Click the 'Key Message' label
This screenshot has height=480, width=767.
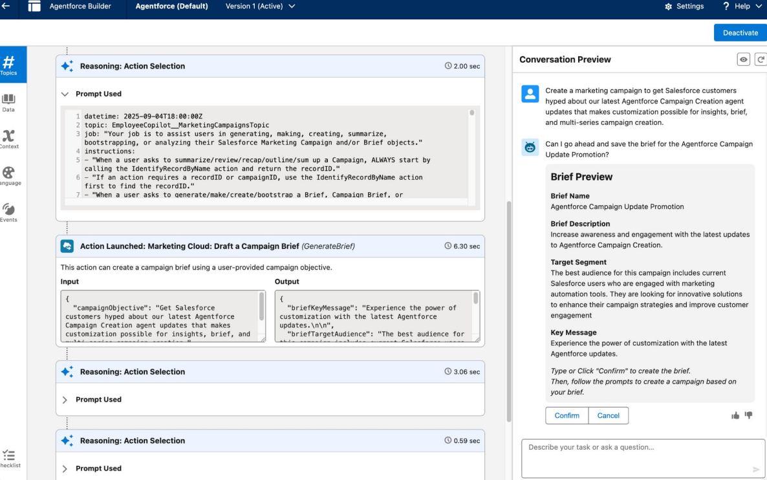point(573,333)
